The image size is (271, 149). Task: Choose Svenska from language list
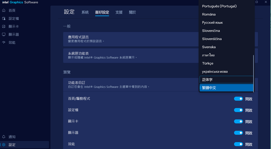[226, 47]
